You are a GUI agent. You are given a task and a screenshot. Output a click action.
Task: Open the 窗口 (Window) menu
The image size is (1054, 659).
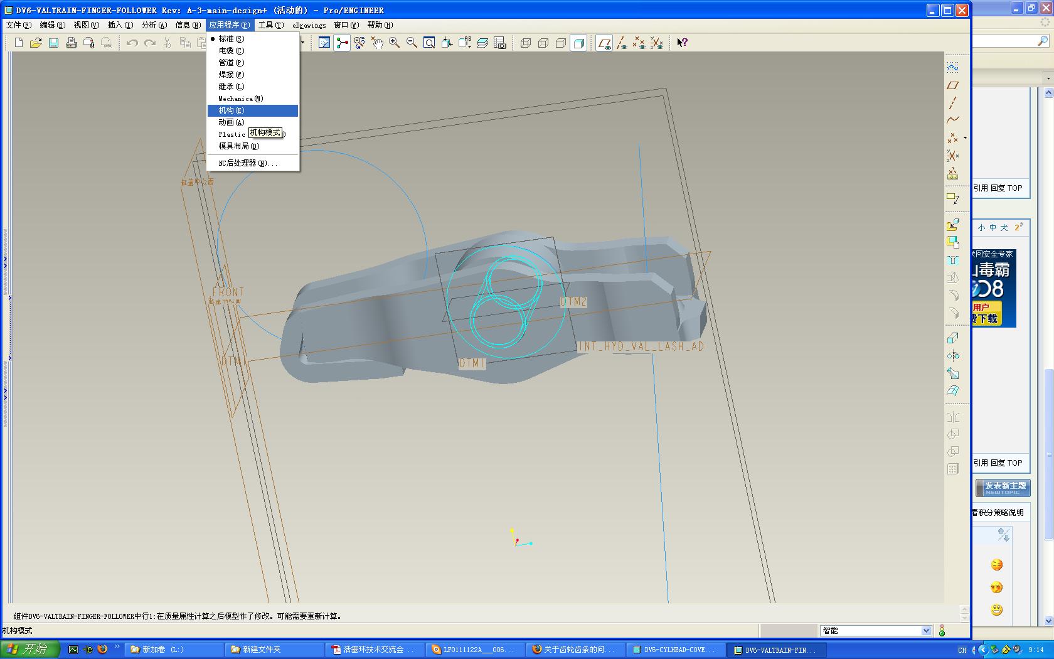(x=346, y=25)
